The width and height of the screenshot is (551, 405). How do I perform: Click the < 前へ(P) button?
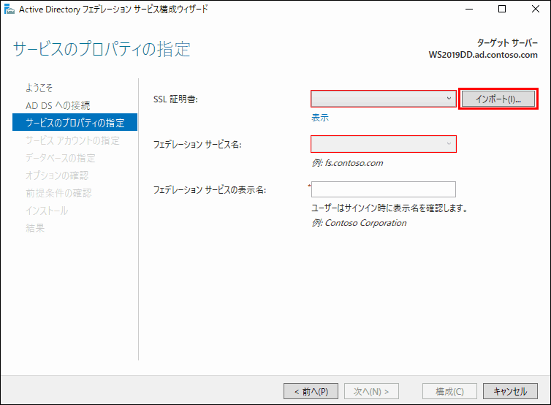pyautogui.click(x=311, y=391)
